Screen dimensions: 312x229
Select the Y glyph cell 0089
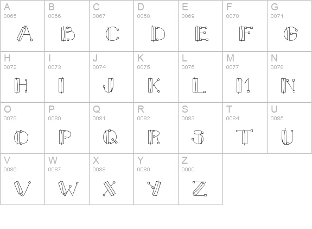coord(156,179)
